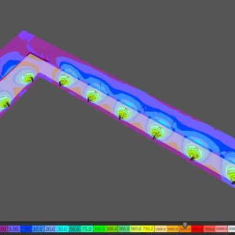Screen dimensions: 235x235
Task: Pick the 10.0 legend swatch
Action: [x=38, y=229]
